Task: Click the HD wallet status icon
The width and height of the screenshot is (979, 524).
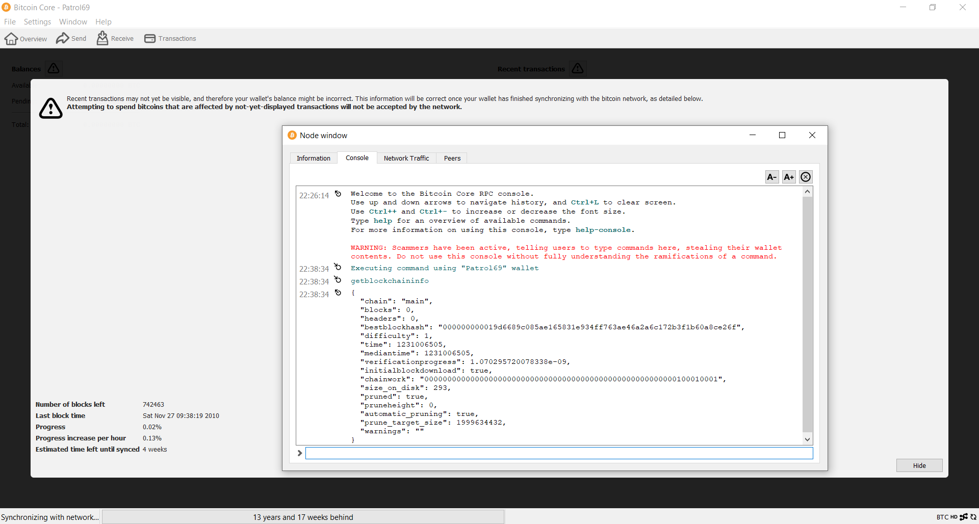Action: (x=954, y=517)
